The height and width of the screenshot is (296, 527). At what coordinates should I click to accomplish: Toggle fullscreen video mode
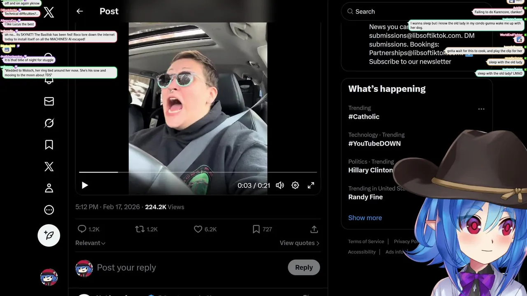[311, 185]
